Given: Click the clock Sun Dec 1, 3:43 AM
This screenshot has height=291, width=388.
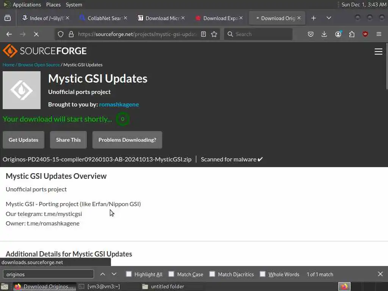Looking at the screenshot, I should pyautogui.click(x=364, y=5).
